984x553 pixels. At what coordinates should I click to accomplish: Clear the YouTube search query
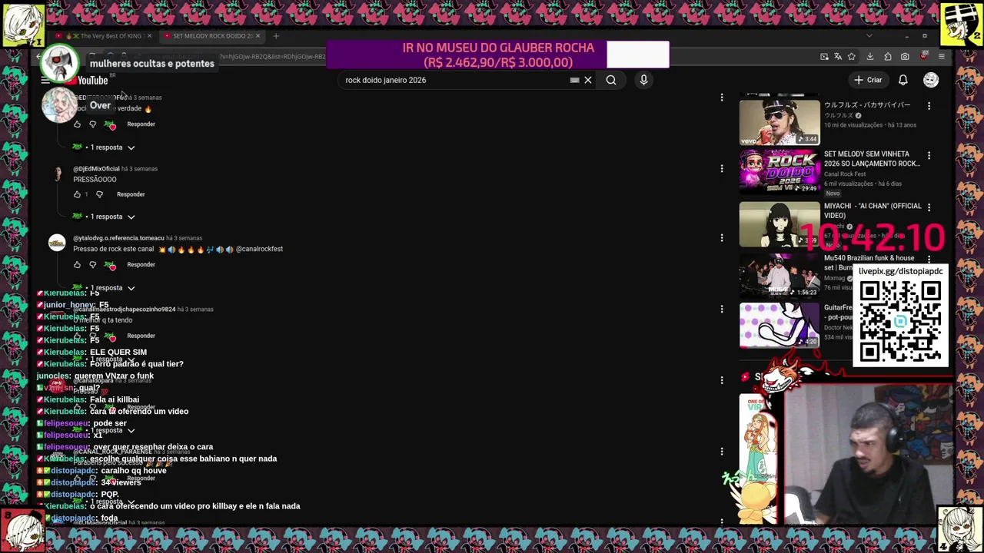(x=588, y=80)
